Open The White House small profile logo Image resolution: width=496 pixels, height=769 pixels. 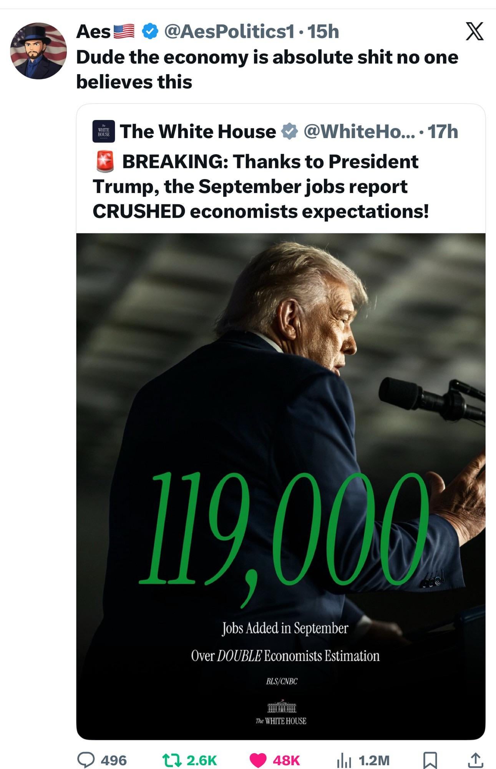click(x=103, y=131)
